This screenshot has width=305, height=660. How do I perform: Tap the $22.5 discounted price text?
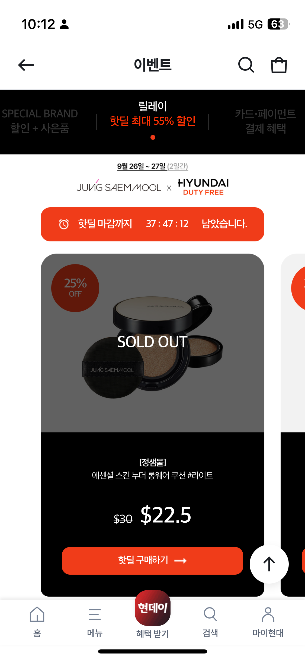[166, 515]
